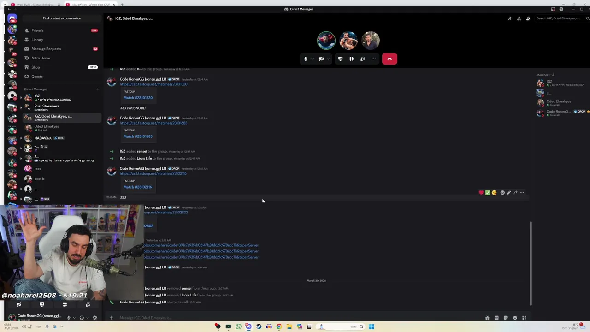The image size is (590, 332).
Task: Open the Windows Start button
Action: 371,326
